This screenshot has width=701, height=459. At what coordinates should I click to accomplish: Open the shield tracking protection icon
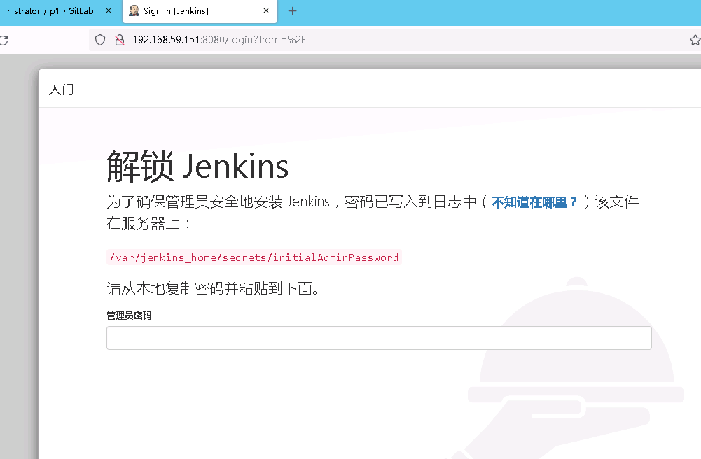coord(100,40)
